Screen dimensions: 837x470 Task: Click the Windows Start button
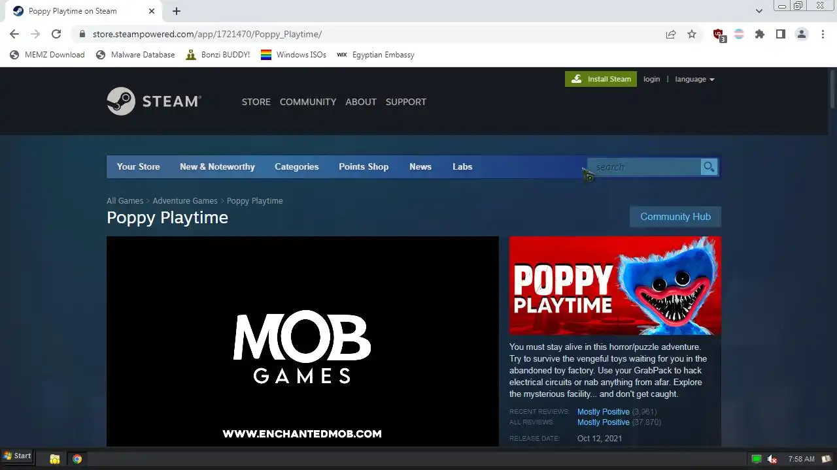click(17, 456)
